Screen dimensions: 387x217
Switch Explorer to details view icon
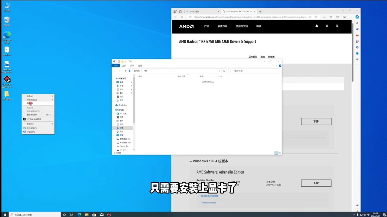tap(276, 153)
